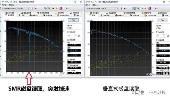The width and height of the screenshot is (170, 97).
Task: Open 健康状态 tab in HD Tune 5.60 window
Action: (x=120, y=15)
